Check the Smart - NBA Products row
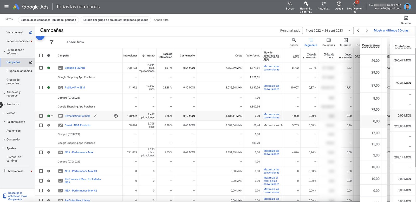 (x=41, y=125)
